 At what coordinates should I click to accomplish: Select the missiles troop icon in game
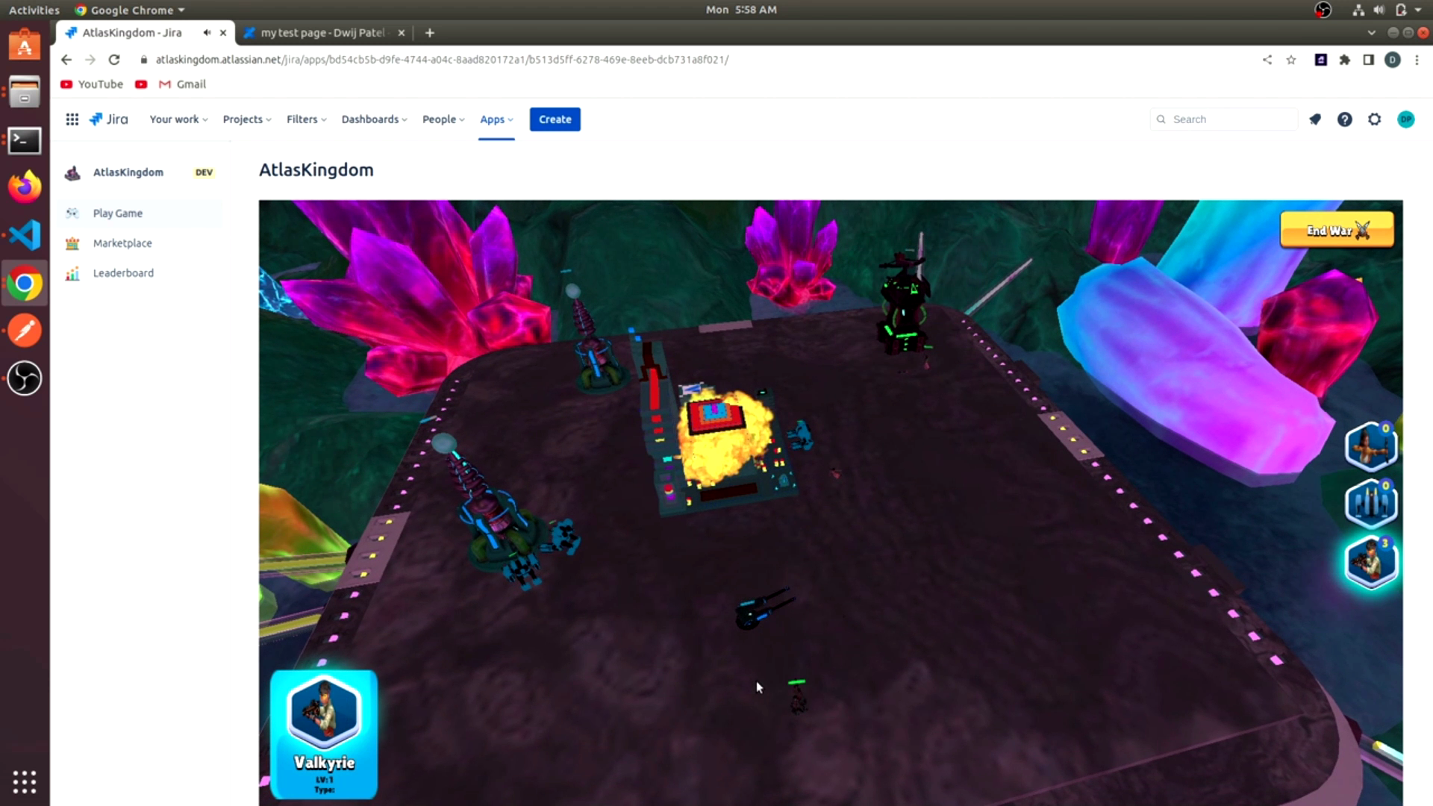click(x=1370, y=504)
